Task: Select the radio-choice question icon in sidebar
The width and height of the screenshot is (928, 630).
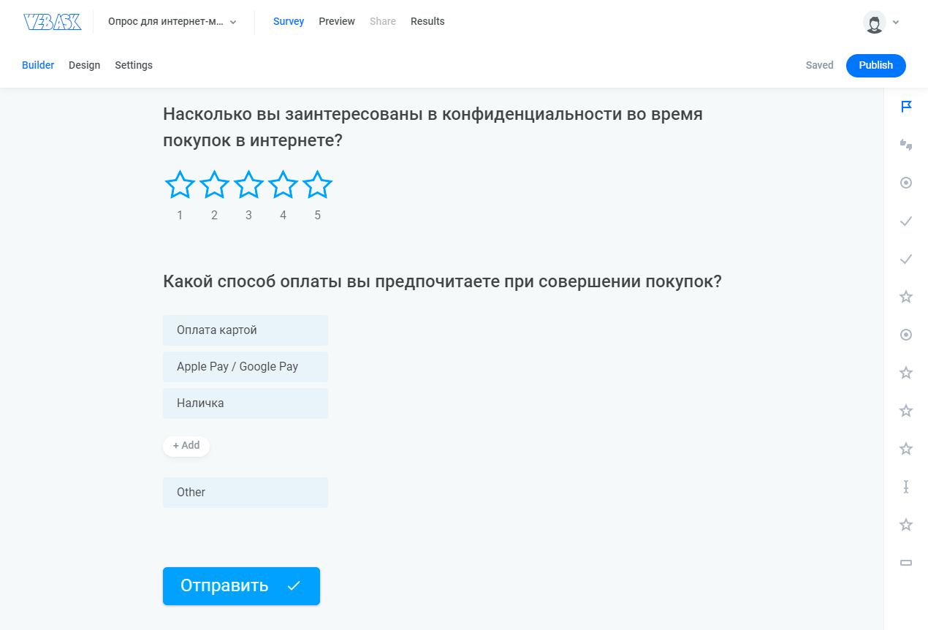Action: pos(906,183)
